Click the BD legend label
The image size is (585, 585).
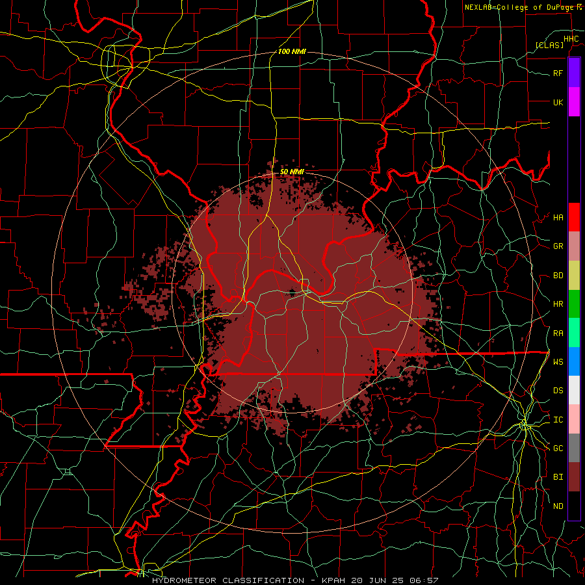(x=558, y=276)
